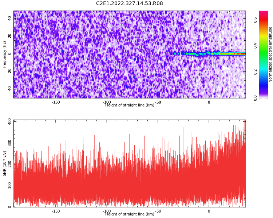This screenshot has width=273, height=218.
Task: Click the -150 tick label under the spectrogram
Action: coord(56,102)
